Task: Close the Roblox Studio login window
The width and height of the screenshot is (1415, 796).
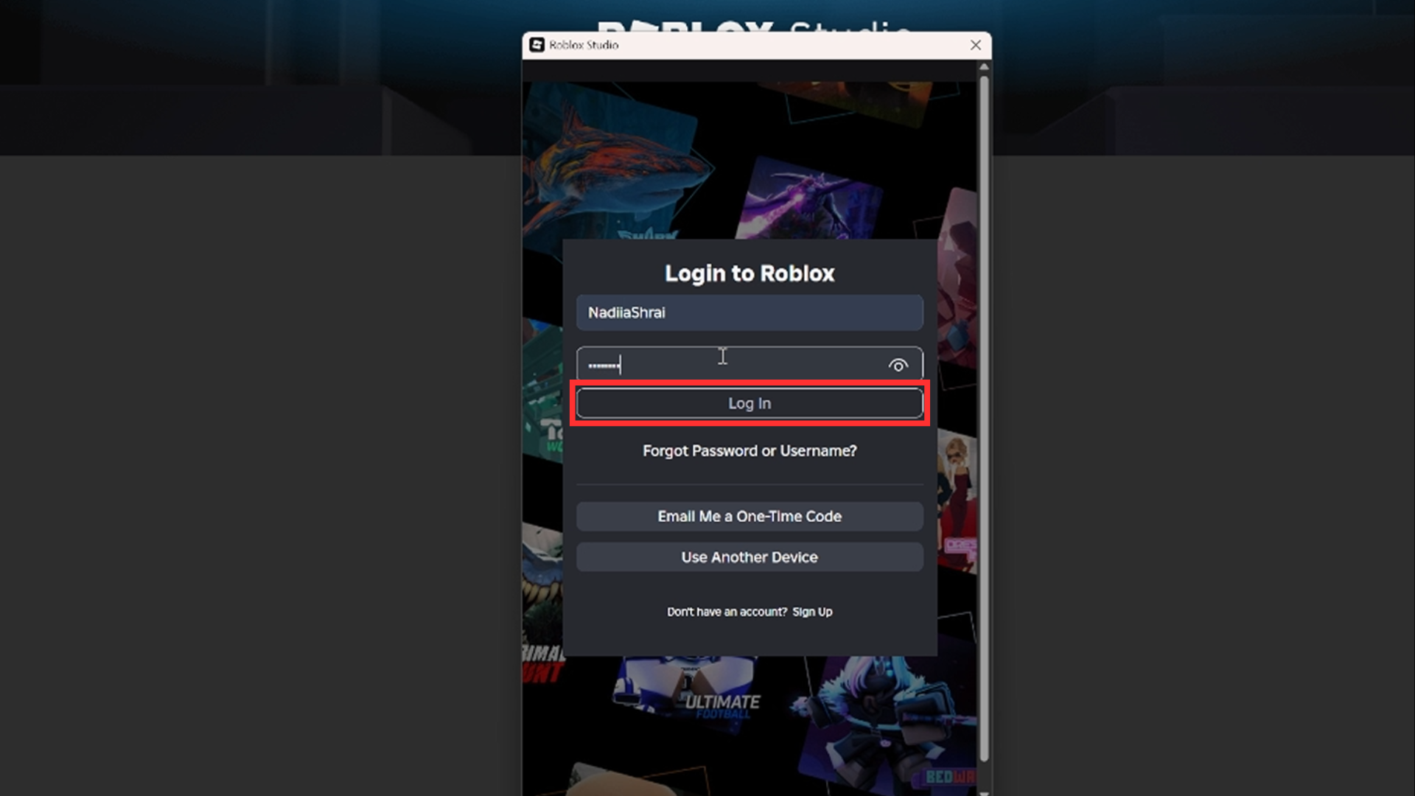Action: [975, 45]
